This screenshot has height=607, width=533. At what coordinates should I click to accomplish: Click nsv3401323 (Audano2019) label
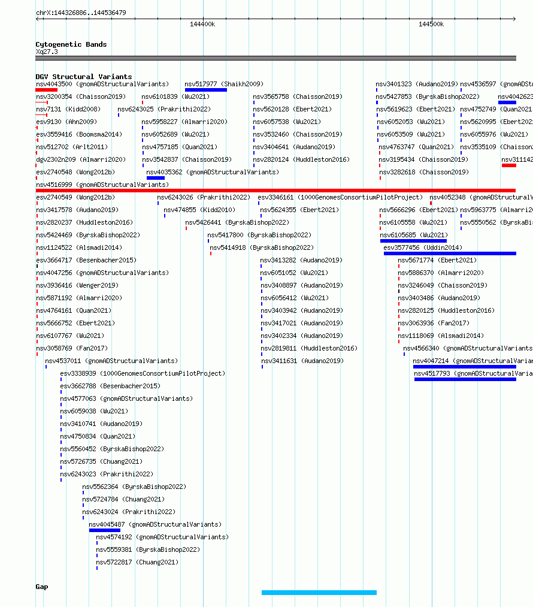pos(417,84)
